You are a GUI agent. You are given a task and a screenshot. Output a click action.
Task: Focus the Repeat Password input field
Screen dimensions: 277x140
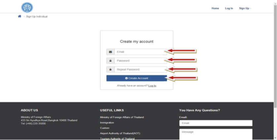(x=140, y=70)
